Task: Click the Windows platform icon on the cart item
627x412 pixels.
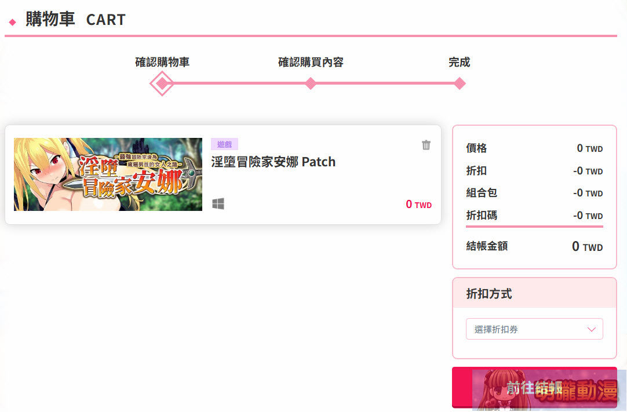Action: [x=218, y=203]
